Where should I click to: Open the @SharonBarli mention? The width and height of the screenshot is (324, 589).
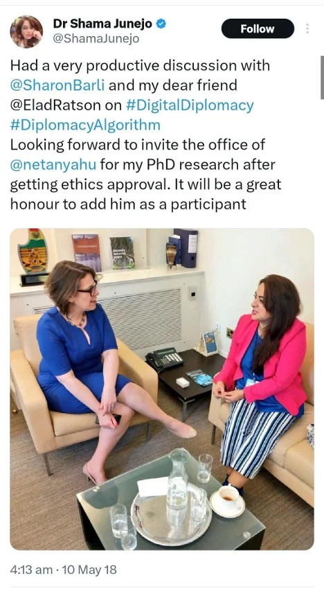coord(57,85)
